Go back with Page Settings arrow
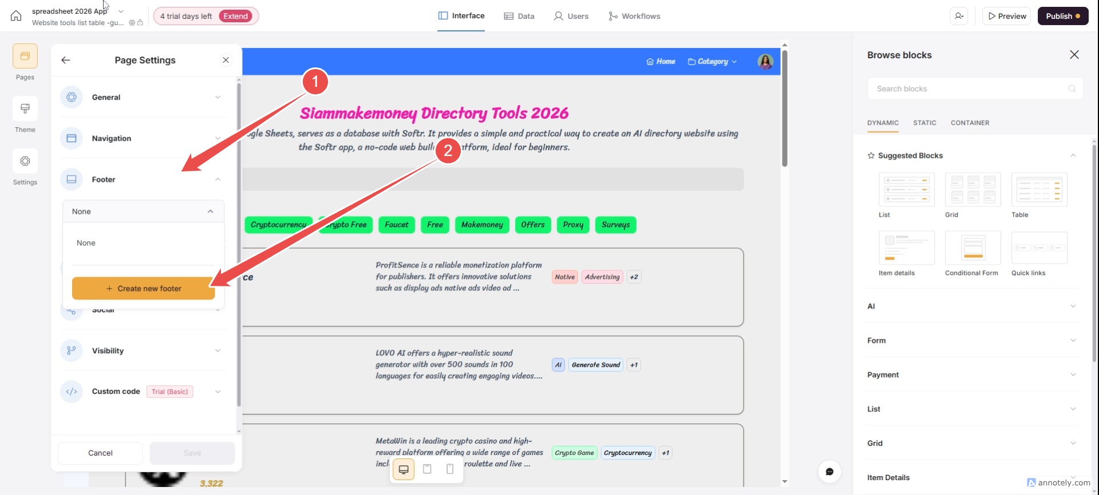The image size is (1099, 495). [66, 60]
